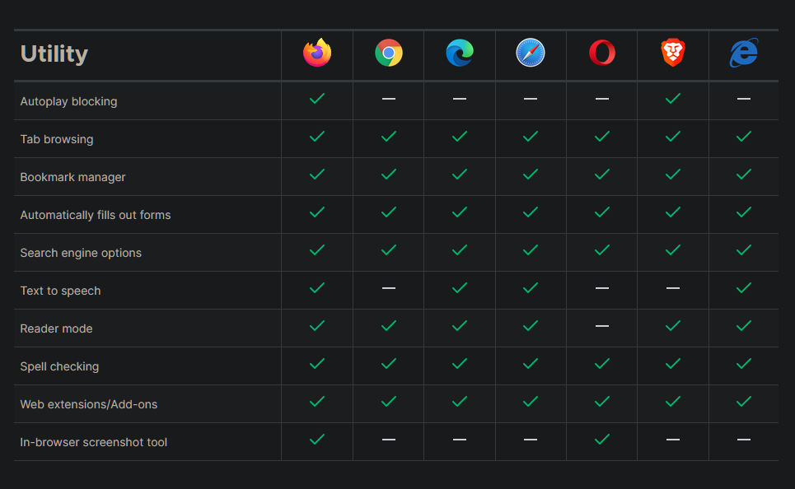This screenshot has width=795, height=489.
Task: Select the Bookmark manager row label
Action: [x=72, y=177]
